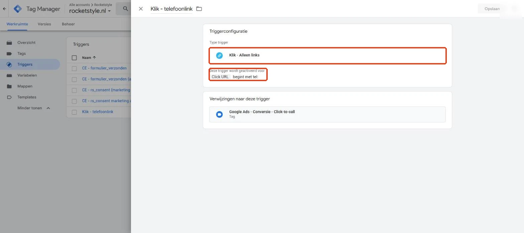
Task: Click the Overzicht sidebar icon
Action: coord(9,43)
